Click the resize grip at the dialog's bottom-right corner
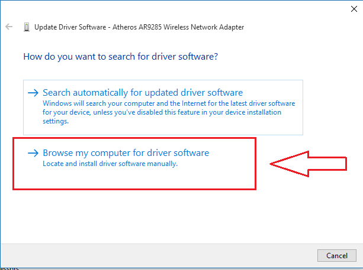363x270 pixels. point(359,266)
